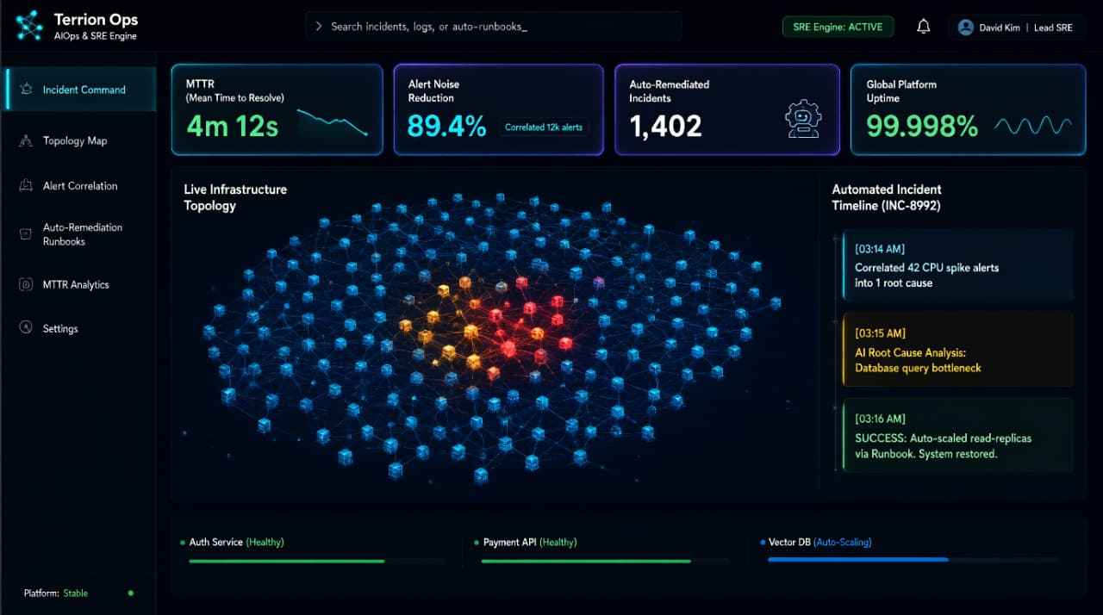1103x615 pixels.
Task: Click the Auto-Remediation Runbooks sidebar icon
Action: point(26,234)
